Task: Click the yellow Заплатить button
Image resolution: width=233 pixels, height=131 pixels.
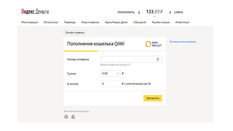Action: click(153, 98)
